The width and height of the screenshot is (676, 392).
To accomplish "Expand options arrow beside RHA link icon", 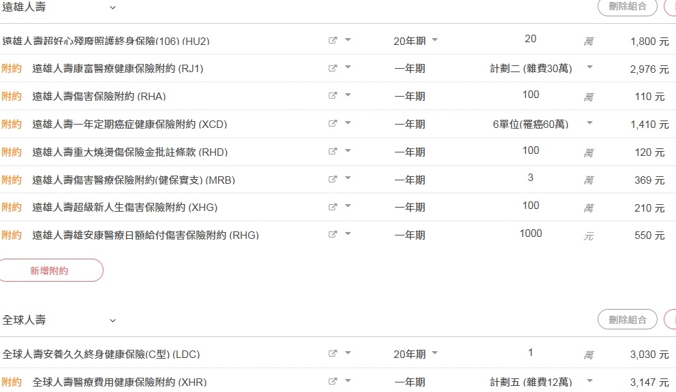I will pos(348,95).
